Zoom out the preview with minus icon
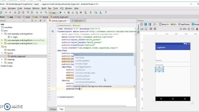The image size is (199, 112). (x=181, y=29)
